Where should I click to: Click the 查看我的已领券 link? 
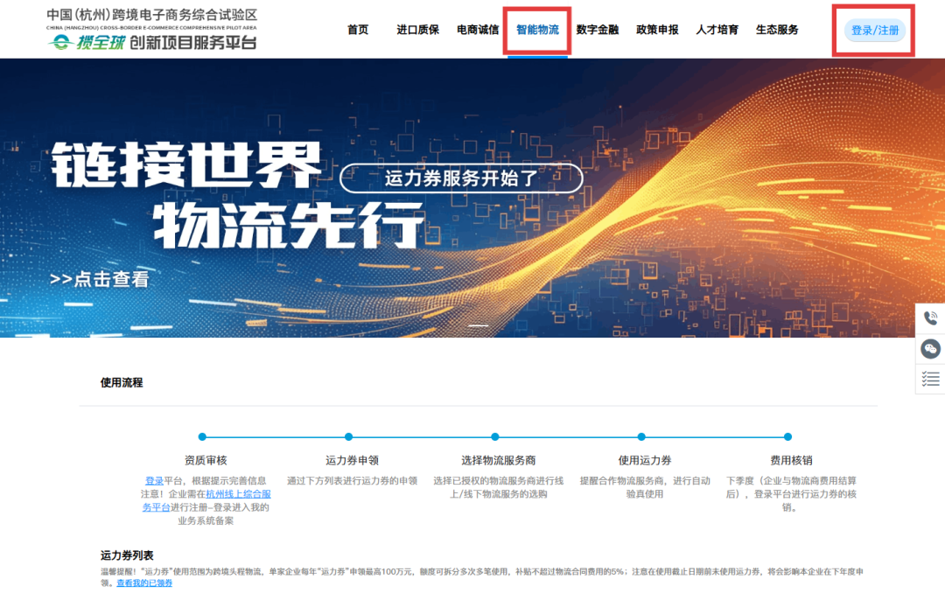pyautogui.click(x=144, y=583)
